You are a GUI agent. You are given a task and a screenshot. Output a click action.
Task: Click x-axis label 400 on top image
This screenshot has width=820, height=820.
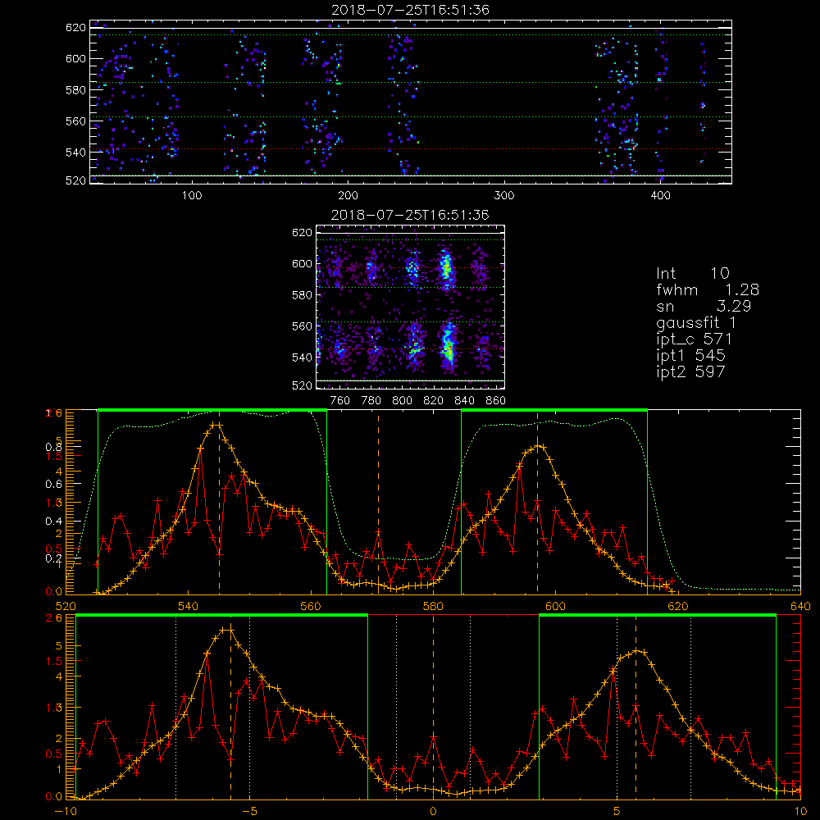[660, 196]
